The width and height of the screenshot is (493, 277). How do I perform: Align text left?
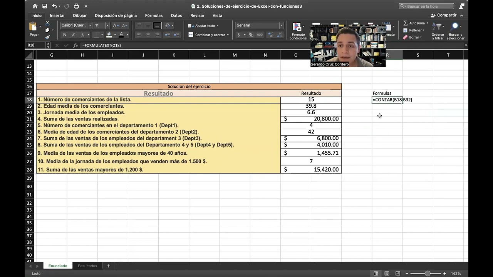click(x=139, y=35)
